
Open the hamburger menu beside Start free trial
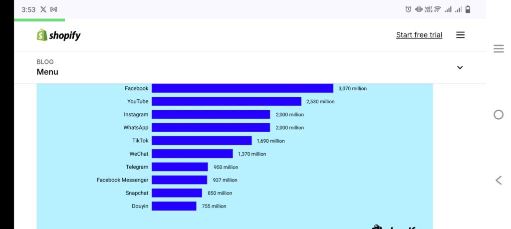pyautogui.click(x=460, y=35)
